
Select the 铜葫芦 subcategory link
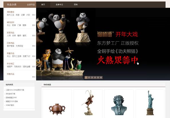click(x=10, y=66)
